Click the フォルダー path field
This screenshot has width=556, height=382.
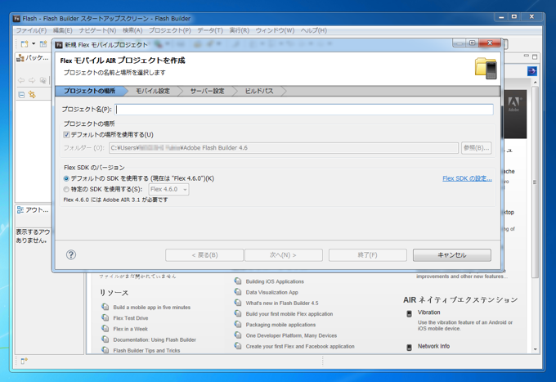[284, 148]
